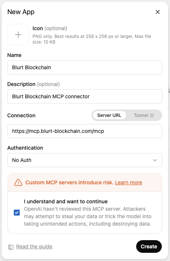Click the Icon (optional) label
This screenshot has height=261, width=170.
tap(50, 28)
